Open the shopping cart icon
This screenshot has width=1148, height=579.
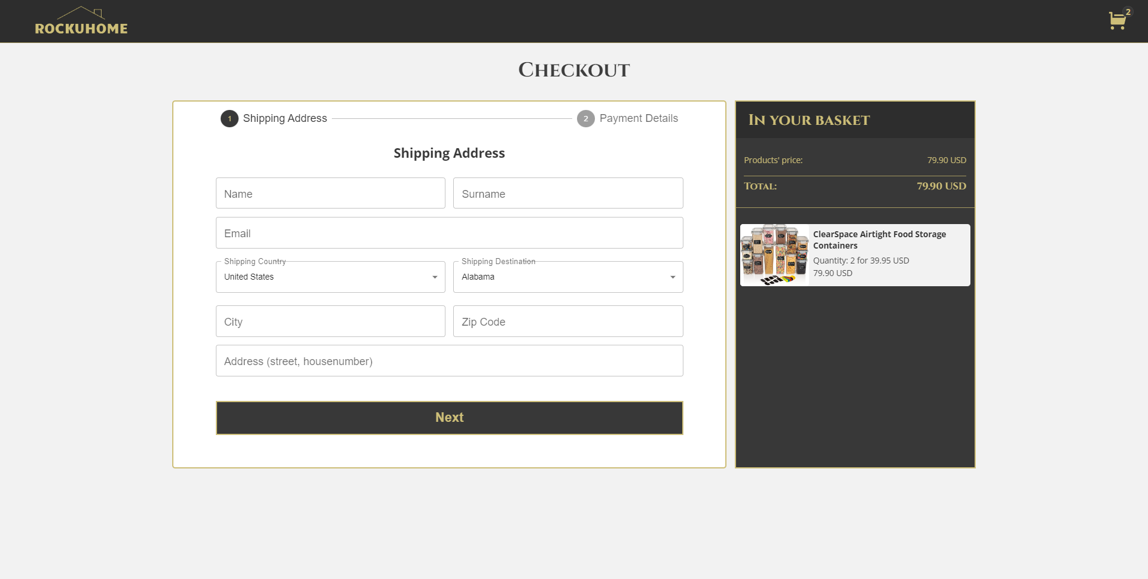(1118, 20)
